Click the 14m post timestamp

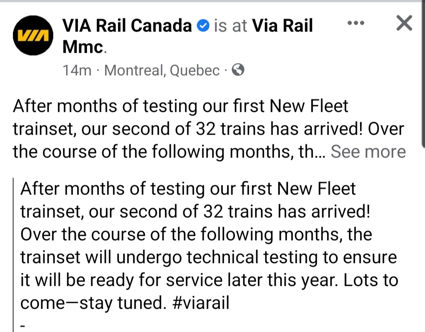[77, 70]
